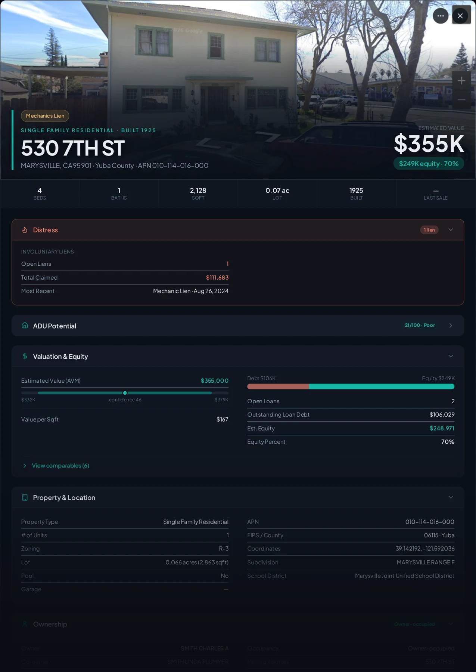Viewport: 476px width, 672px height.
Task: Click the Coordinates 39.142192, -121.592036 value
Action: pyautogui.click(x=425, y=549)
